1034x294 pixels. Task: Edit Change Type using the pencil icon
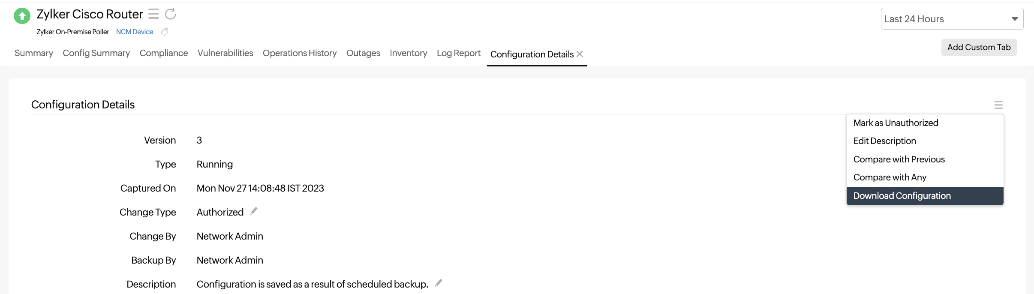254,211
